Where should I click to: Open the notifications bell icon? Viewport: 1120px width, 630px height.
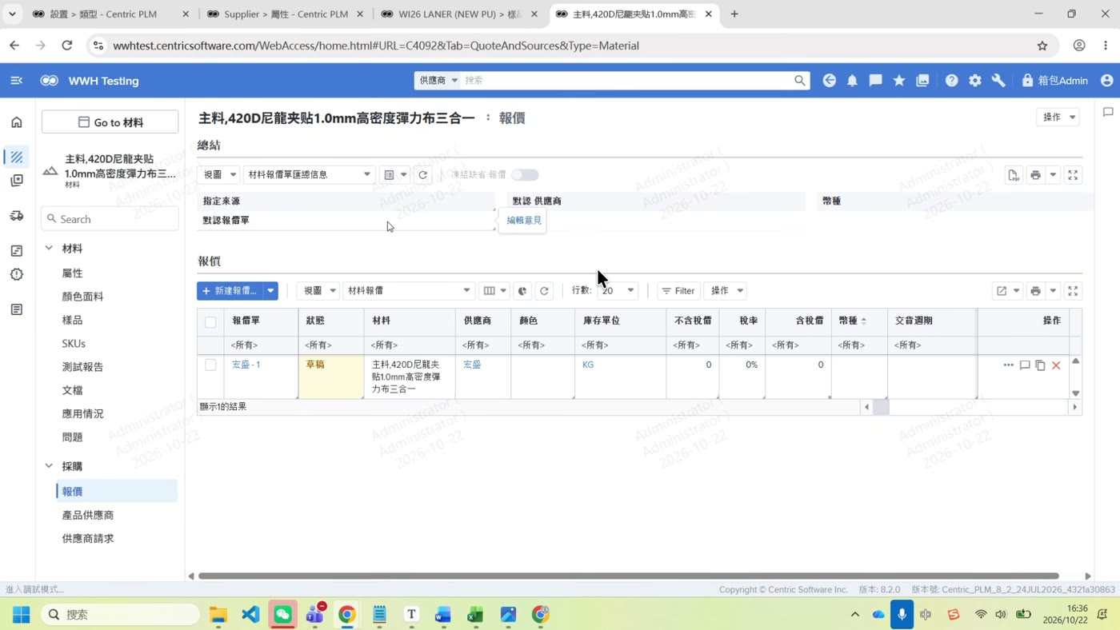point(852,81)
